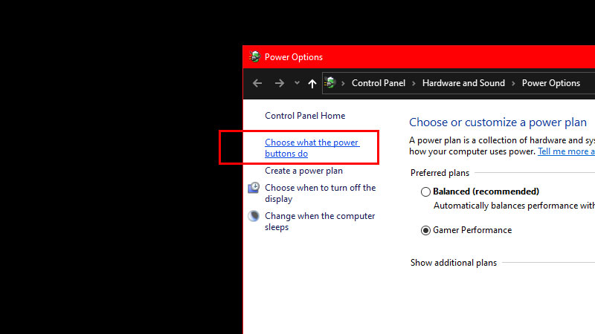
Task: Expand the chevron before Control Panel breadcrumb
Action: [x=343, y=83]
